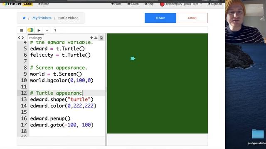The image size is (266, 149).
Task: Click the '# Screen appearance.' comment line
Action: (x=59, y=68)
